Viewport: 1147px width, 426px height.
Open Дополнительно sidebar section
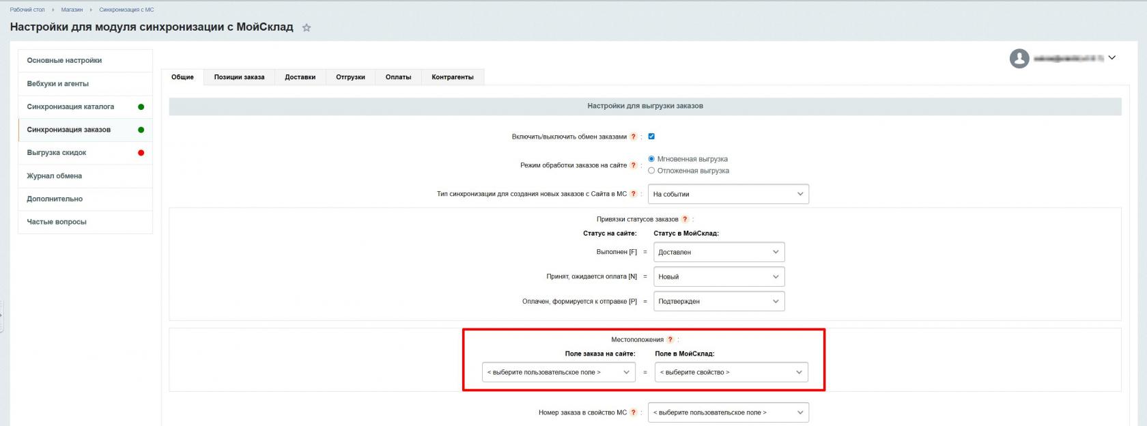click(85, 199)
